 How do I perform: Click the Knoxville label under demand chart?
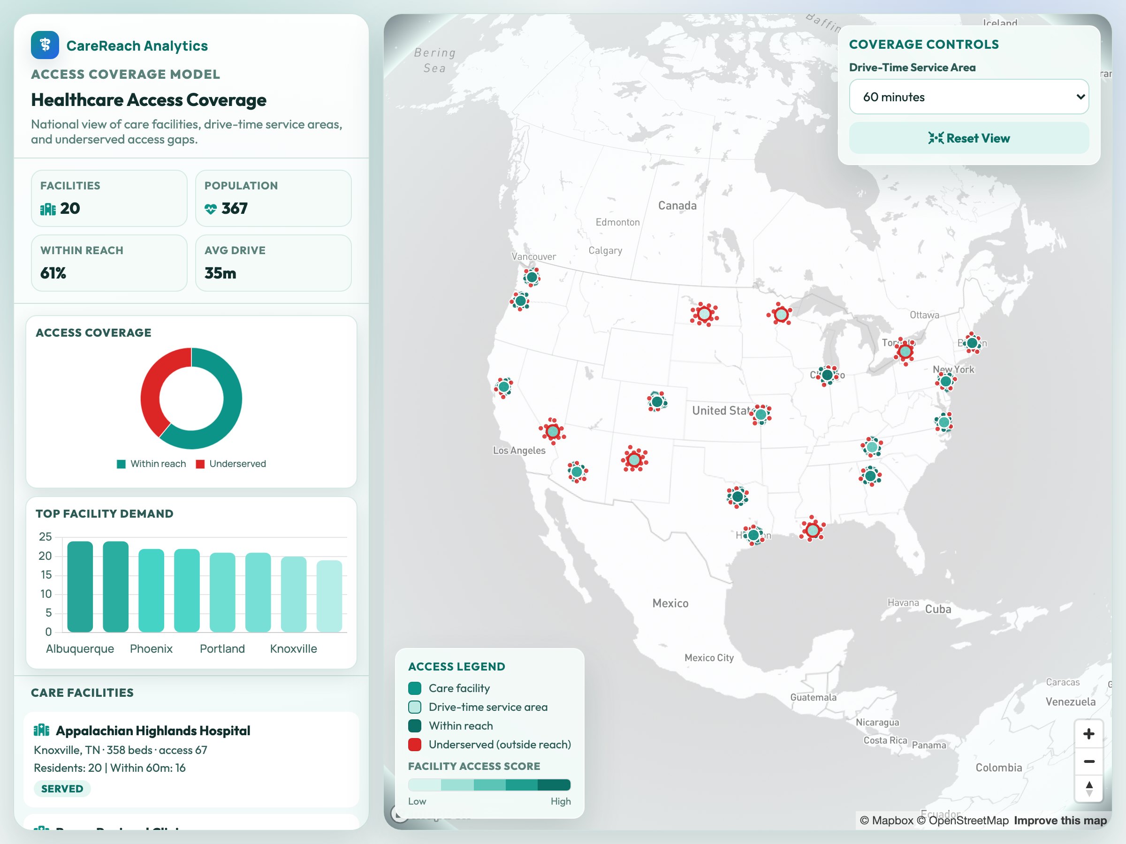click(293, 648)
